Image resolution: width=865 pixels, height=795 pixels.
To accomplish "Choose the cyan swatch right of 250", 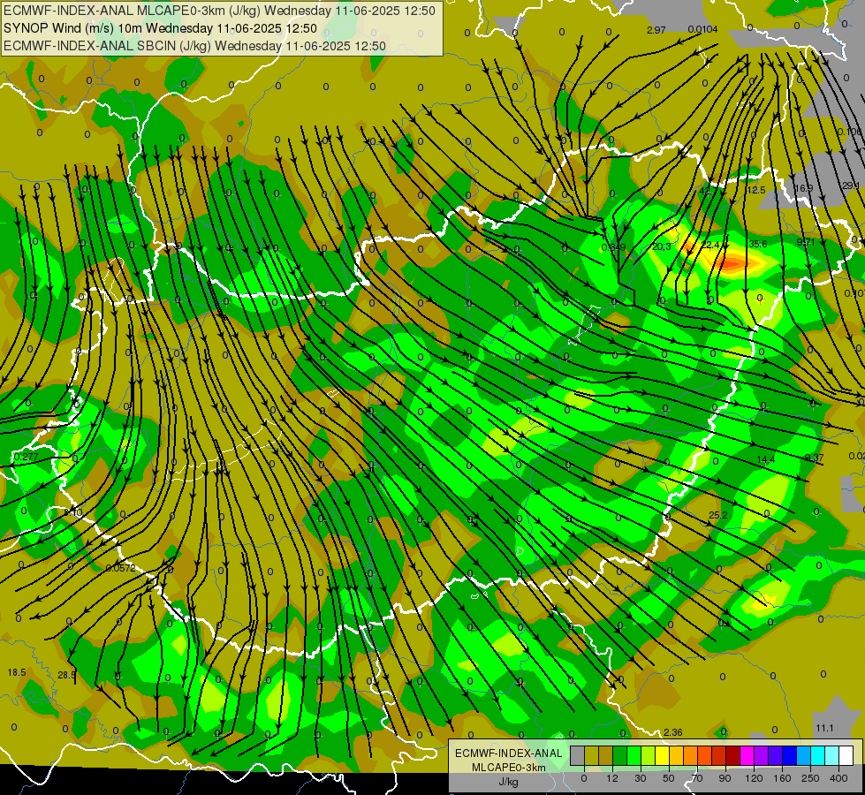I will coord(818,755).
